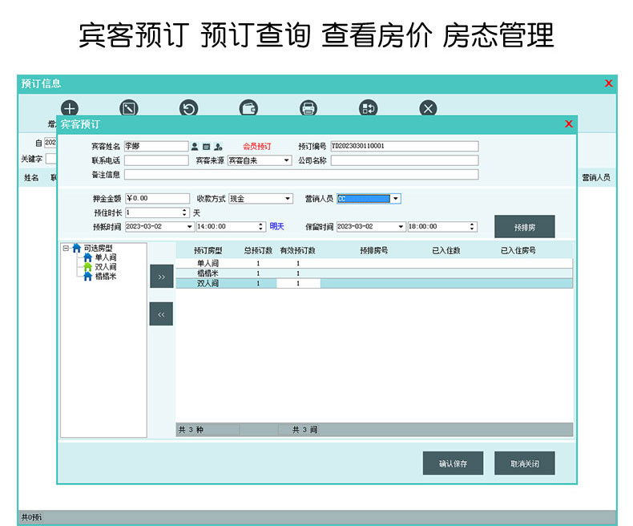Image resolution: width=633 pixels, height=526 pixels.
Task: Click the 预排房 button
Action: point(524,227)
